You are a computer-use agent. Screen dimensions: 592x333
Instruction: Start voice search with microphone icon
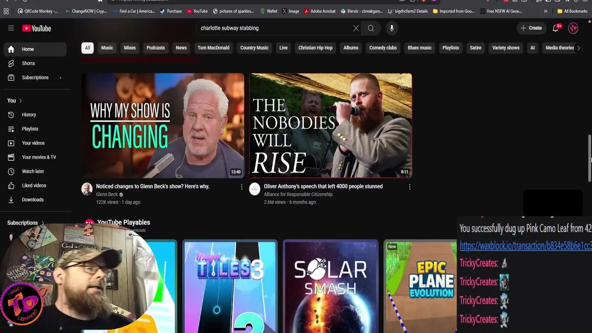pyautogui.click(x=392, y=28)
